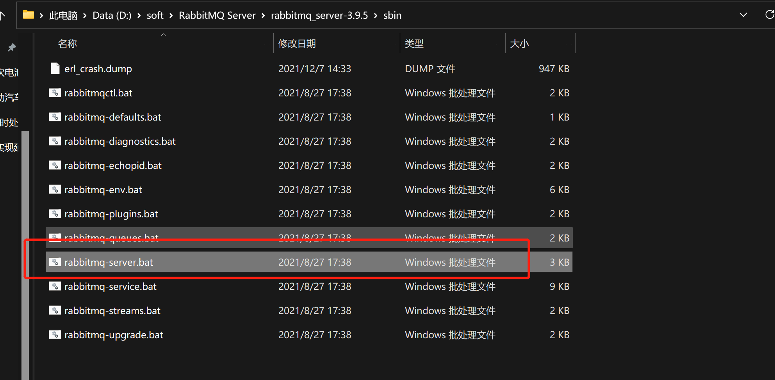
Task: Click the 947 KB size cell
Action: pos(554,69)
